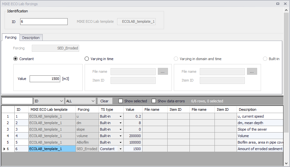
Task: Maximize the MIKE ECO Lab forcings window
Action: coord(278,4)
